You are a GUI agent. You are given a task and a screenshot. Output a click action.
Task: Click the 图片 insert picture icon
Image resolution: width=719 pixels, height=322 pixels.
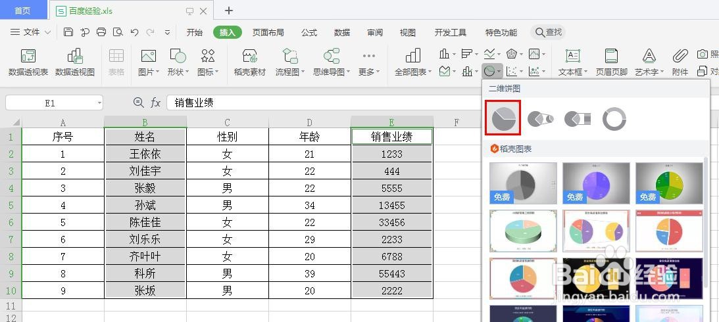point(148,57)
